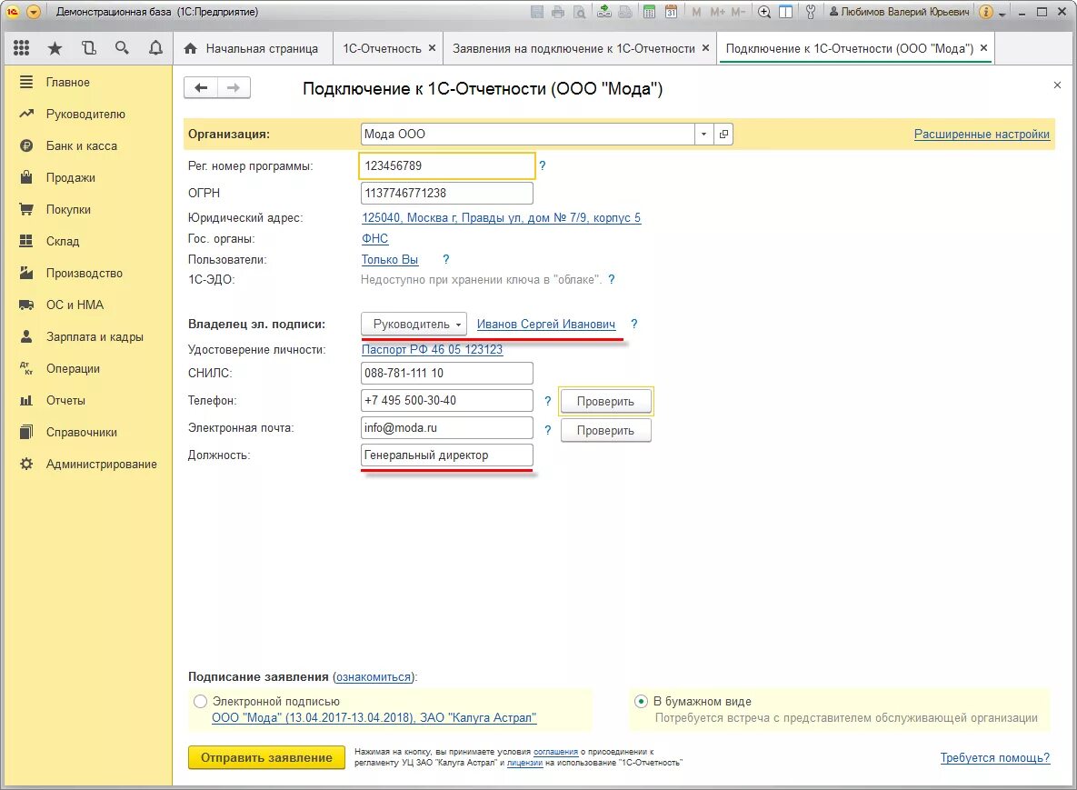
Task: Open the wrench tools icon
Action: [x=811, y=12]
